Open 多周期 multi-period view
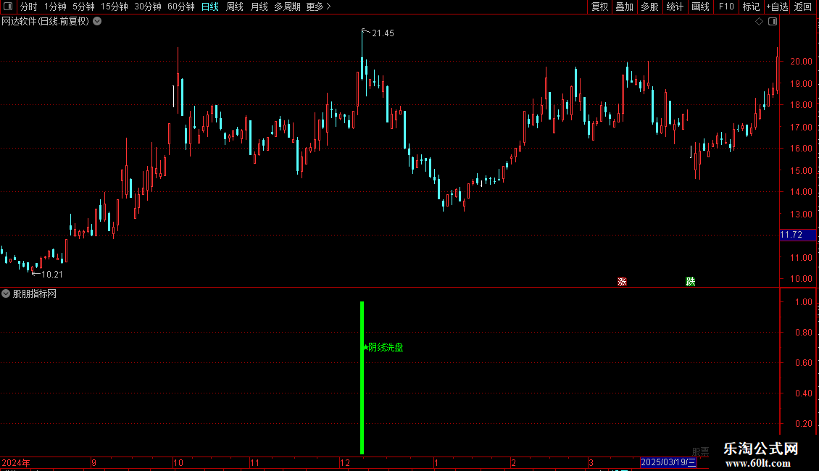Viewport: 819px width, 471px height. tap(287, 7)
